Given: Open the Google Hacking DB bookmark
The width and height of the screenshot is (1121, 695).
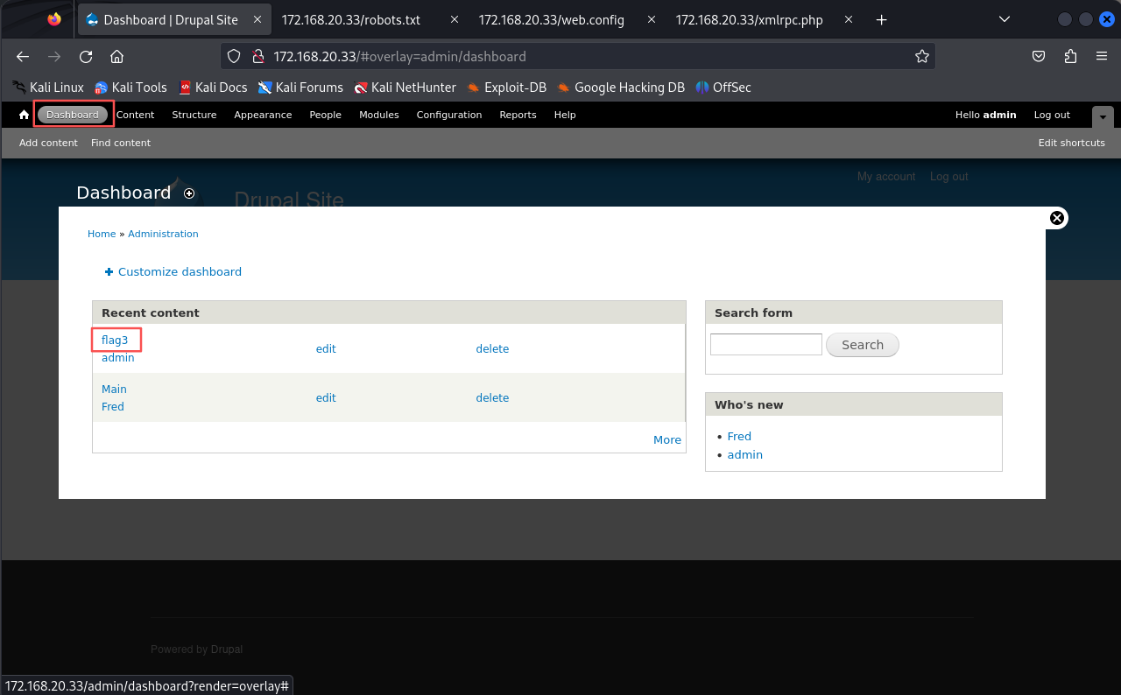Looking at the screenshot, I should 621,88.
